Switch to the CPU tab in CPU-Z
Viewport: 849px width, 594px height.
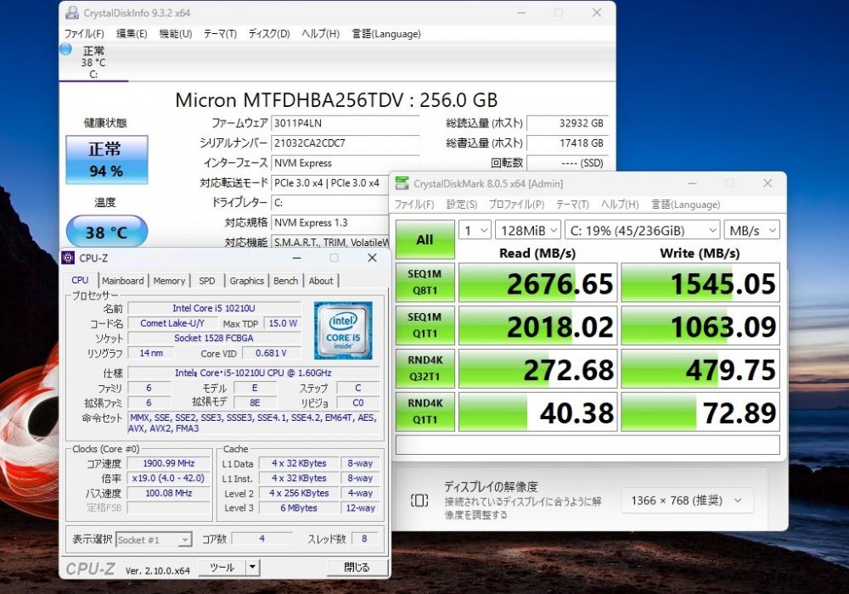click(80, 280)
